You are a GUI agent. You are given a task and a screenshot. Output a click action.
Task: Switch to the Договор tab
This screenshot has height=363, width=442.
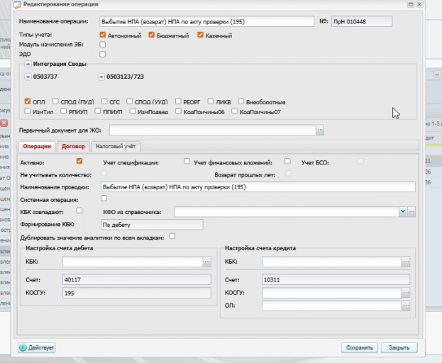tap(73, 147)
